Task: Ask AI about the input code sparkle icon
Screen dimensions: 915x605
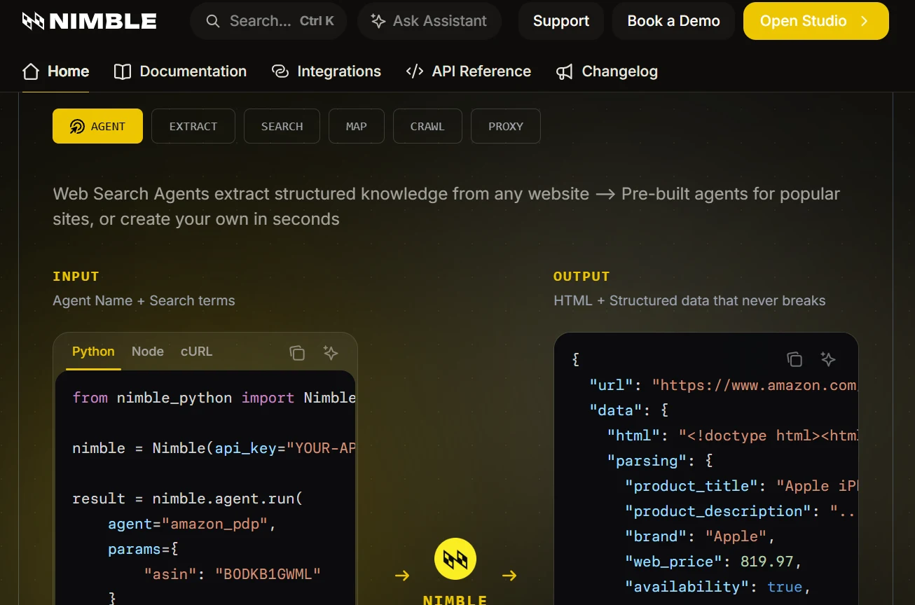Action: (x=331, y=353)
